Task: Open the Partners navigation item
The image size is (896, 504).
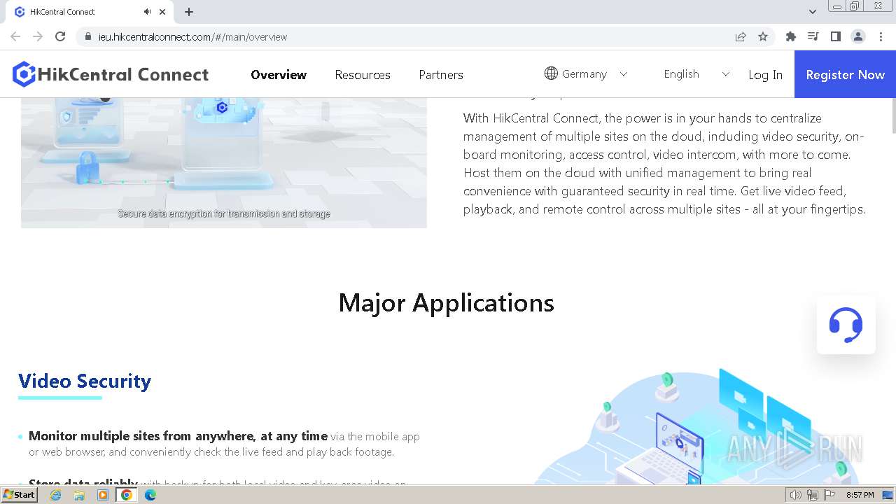Action: [441, 74]
